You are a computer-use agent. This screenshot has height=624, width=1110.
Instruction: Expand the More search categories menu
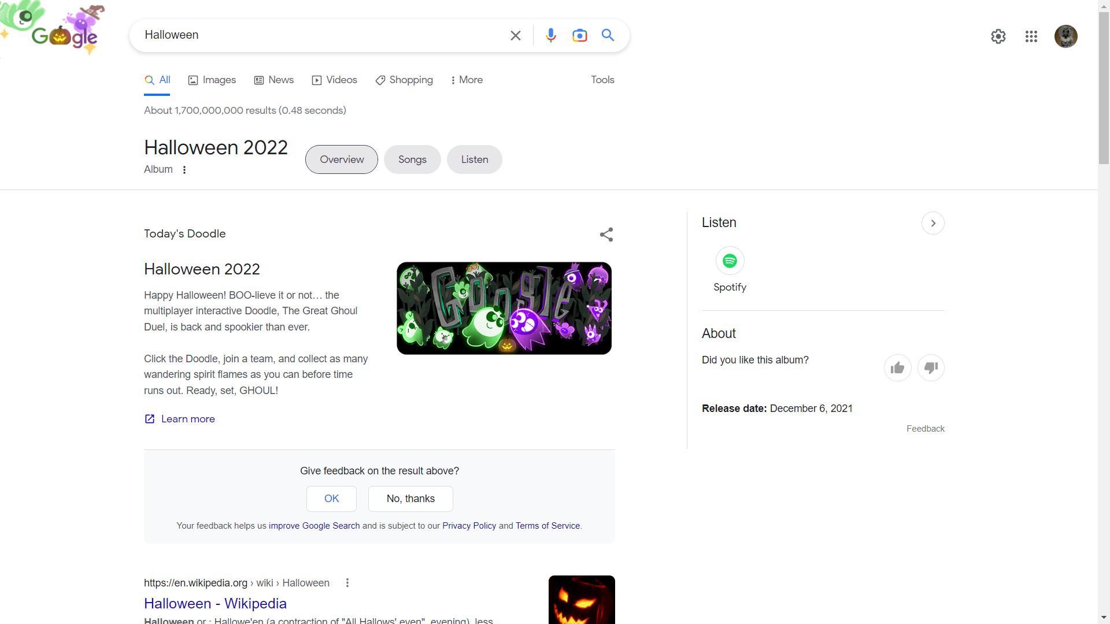point(467,80)
